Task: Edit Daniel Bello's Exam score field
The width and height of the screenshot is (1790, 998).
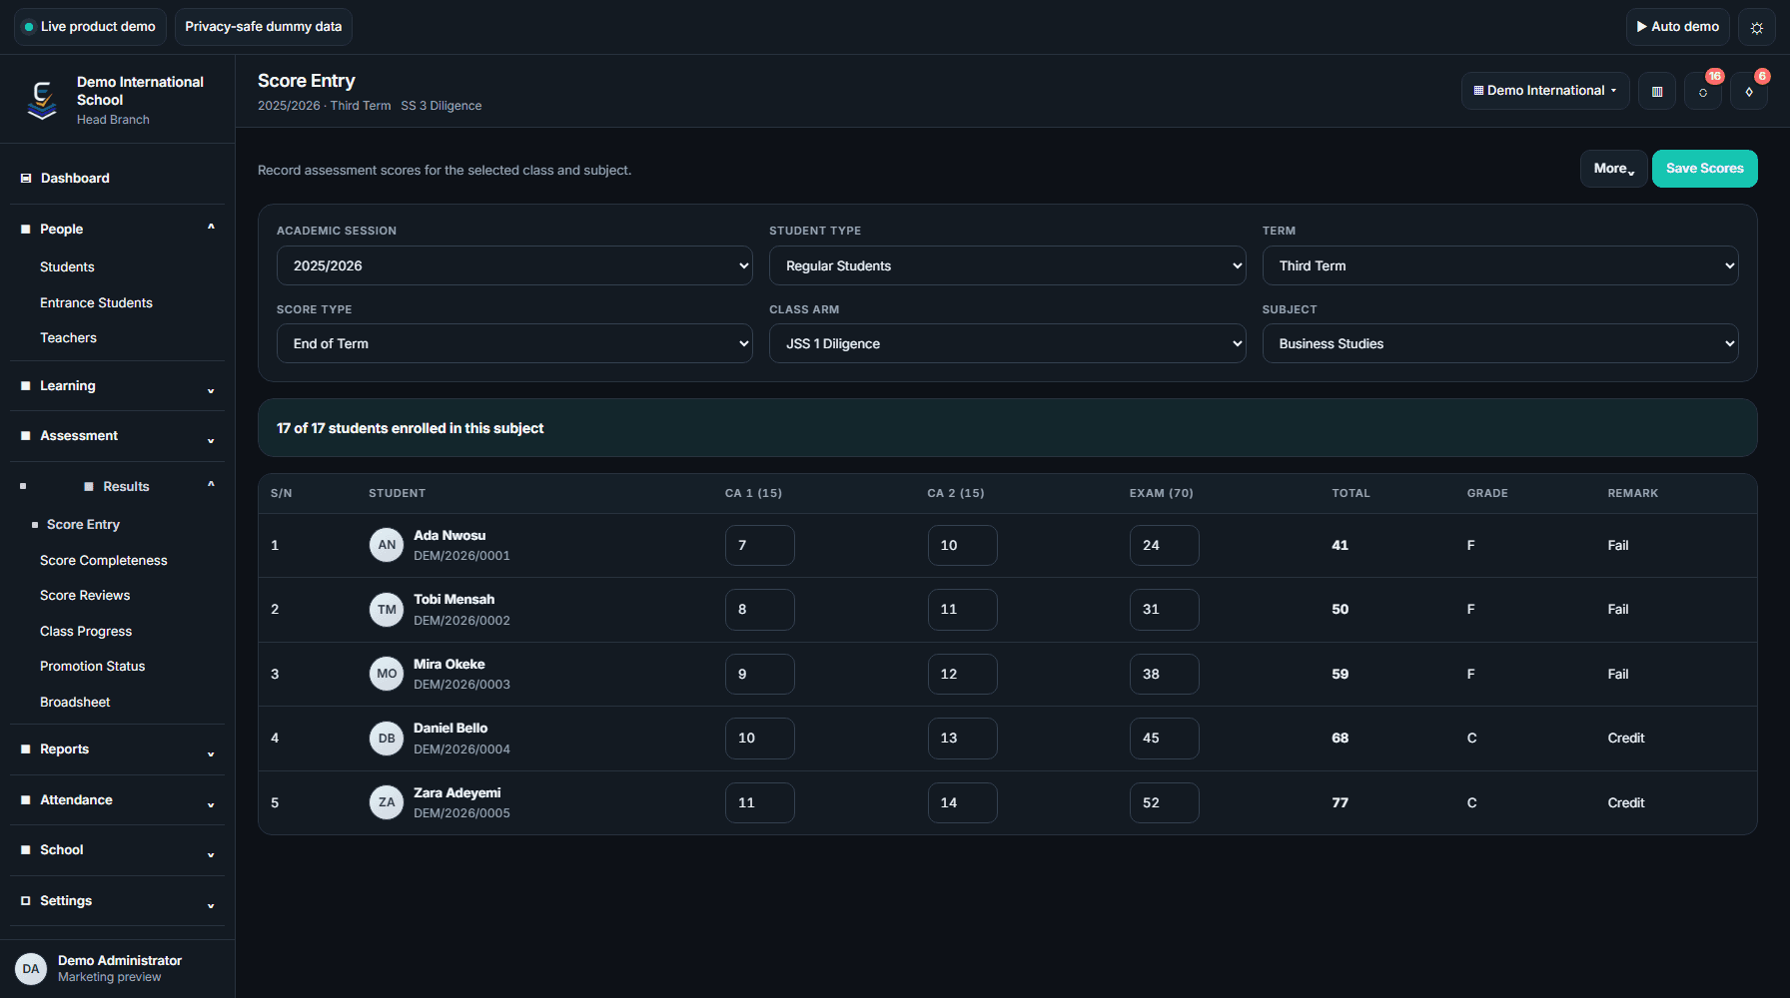Action: (x=1164, y=739)
